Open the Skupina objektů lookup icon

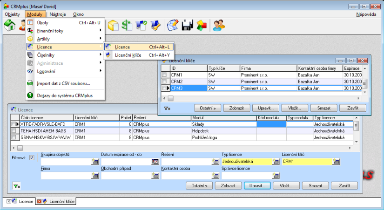(x=95, y=162)
